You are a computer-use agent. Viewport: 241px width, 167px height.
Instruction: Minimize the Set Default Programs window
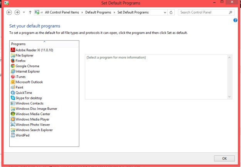click(x=214, y=2)
